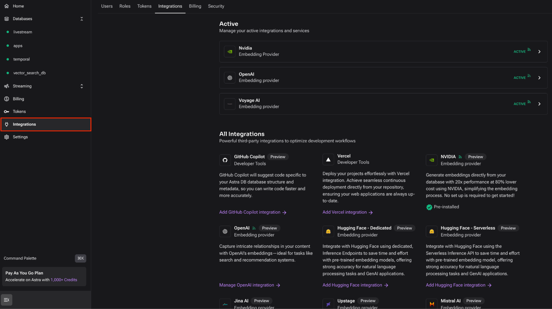Image resolution: width=552 pixels, height=309 pixels.
Task: Switch to the Roles tab
Action: 125,6
